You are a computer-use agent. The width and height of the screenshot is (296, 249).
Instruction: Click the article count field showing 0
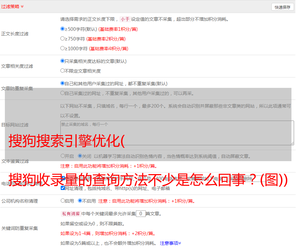[x=141, y=214]
